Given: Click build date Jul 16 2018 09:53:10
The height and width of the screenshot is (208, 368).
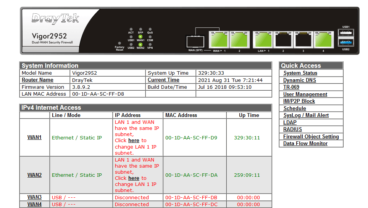Looking at the screenshot, I should (x=224, y=87).
